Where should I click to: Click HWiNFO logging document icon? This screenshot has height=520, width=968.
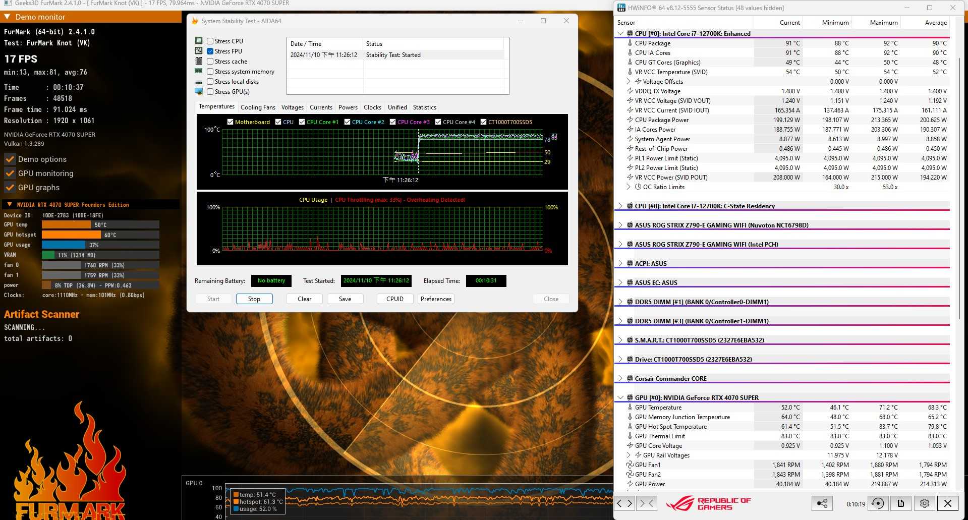(900, 503)
